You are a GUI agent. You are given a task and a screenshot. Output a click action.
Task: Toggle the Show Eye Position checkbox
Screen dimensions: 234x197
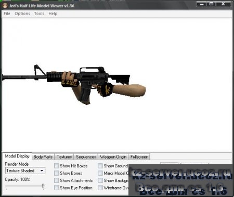(x=57, y=188)
